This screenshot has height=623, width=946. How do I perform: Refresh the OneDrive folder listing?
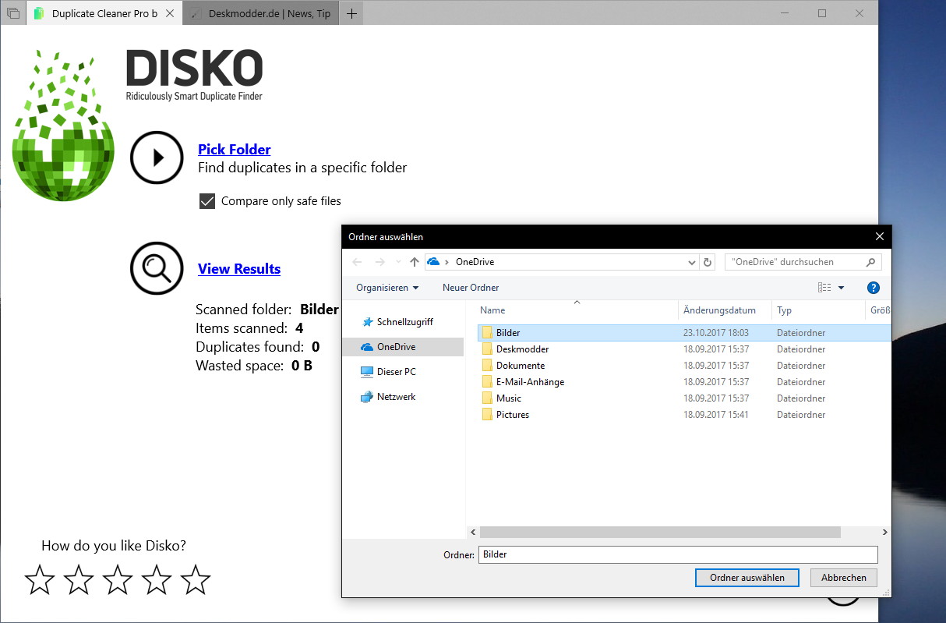coord(708,262)
